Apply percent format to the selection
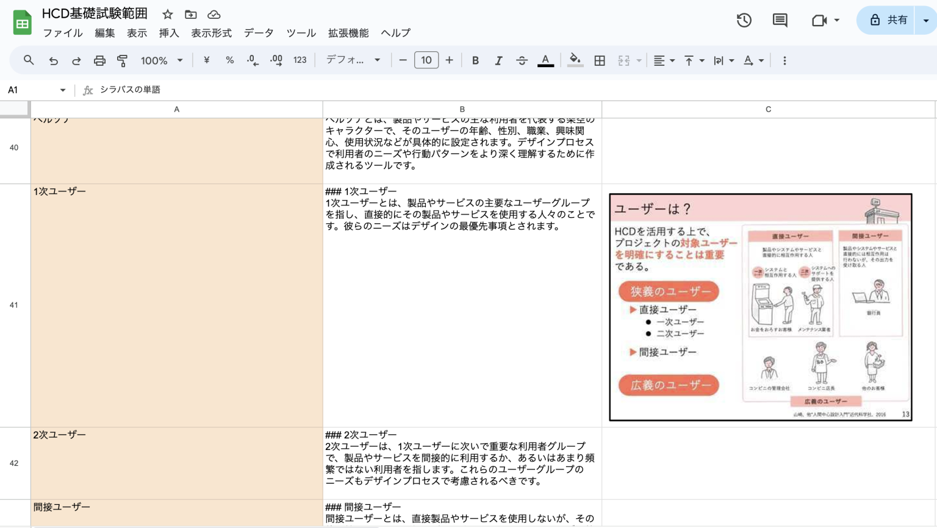This screenshot has width=937, height=528. click(229, 60)
